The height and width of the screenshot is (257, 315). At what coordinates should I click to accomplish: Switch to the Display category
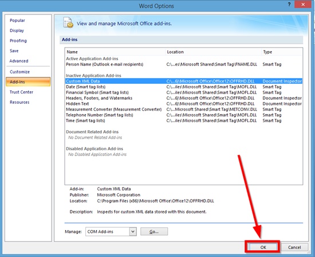(17, 30)
